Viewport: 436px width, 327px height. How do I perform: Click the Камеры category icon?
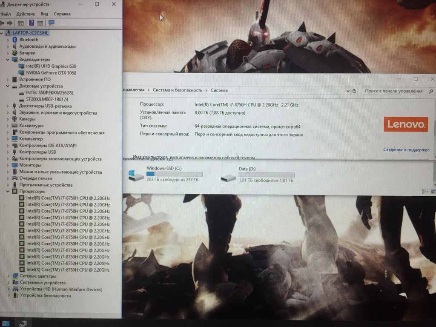[14, 119]
